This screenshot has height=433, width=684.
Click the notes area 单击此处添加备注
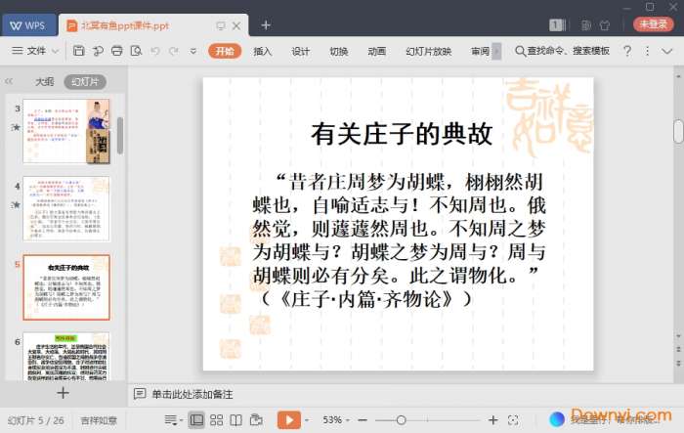point(192,395)
